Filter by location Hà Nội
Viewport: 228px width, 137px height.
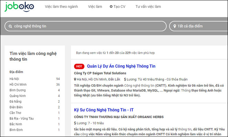14,79
